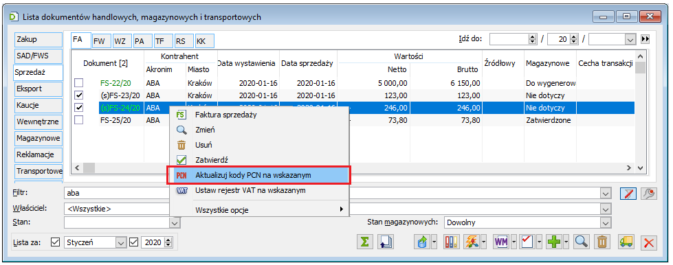Click the wrench filter builder icon

pos(648,194)
